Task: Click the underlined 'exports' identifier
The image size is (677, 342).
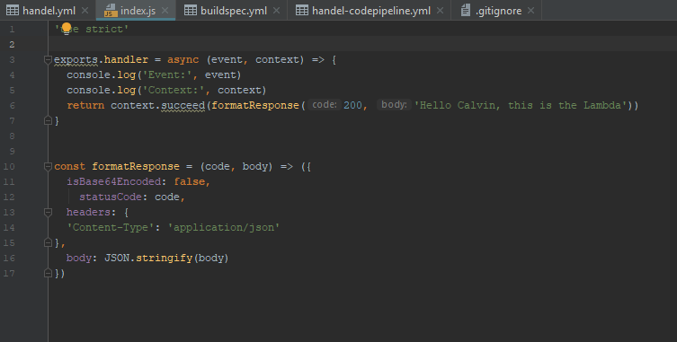Action: click(76, 59)
